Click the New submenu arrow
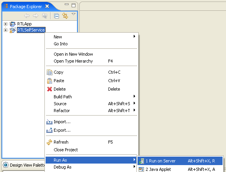Screen dimensions: 226x172 [x=134, y=36]
